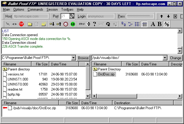Open the Session menu
Image resolution: width=184 pixels, height=124 pixels.
coord(52,9)
